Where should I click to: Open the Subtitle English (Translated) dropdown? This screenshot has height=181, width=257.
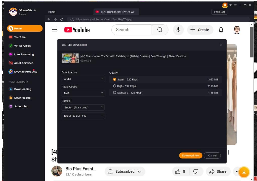pos(83,107)
